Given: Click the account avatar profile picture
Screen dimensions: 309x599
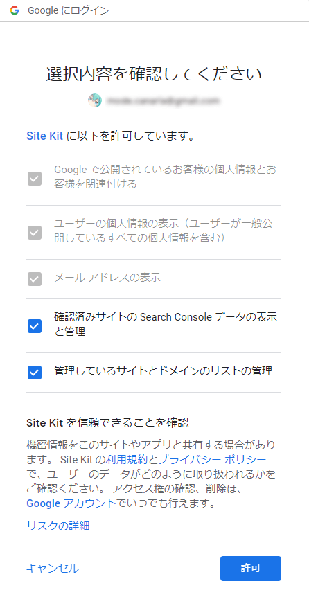Looking at the screenshot, I should click(95, 100).
